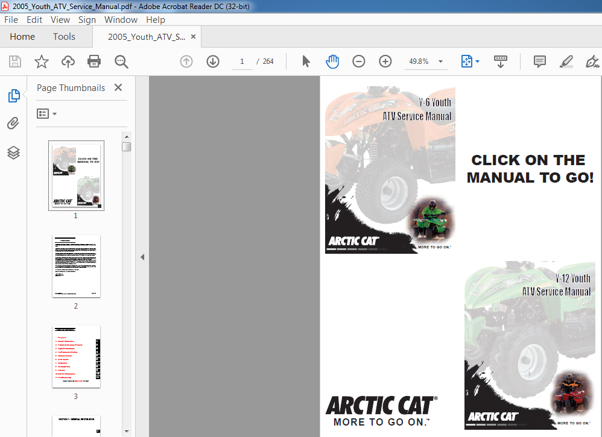Open the Help menu
This screenshot has height=437, width=602.
pyautogui.click(x=156, y=19)
